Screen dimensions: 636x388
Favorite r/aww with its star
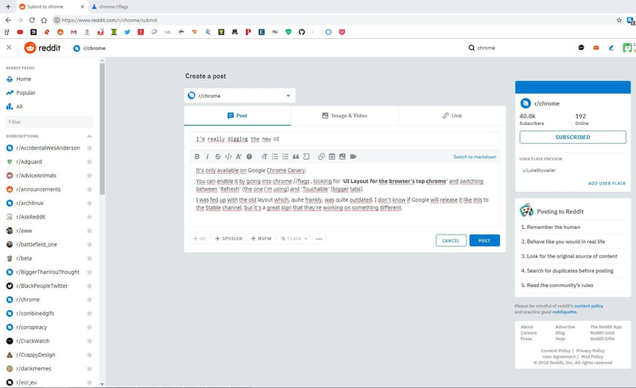point(89,231)
